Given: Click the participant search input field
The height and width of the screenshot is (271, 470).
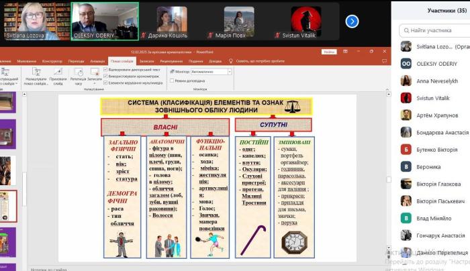Looking at the screenshot, I should pos(433,30).
